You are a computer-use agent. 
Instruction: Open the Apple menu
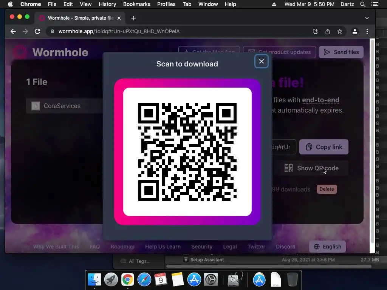click(10, 4)
